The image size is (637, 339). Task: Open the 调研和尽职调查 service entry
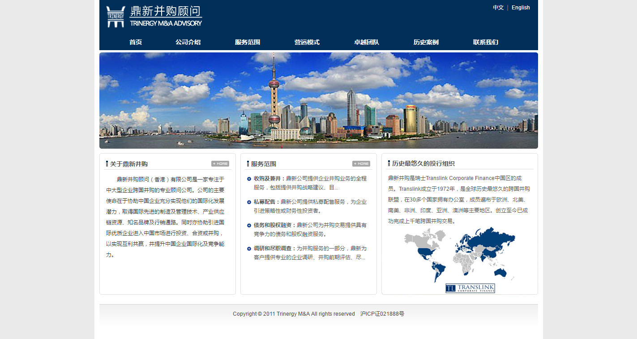click(310, 253)
